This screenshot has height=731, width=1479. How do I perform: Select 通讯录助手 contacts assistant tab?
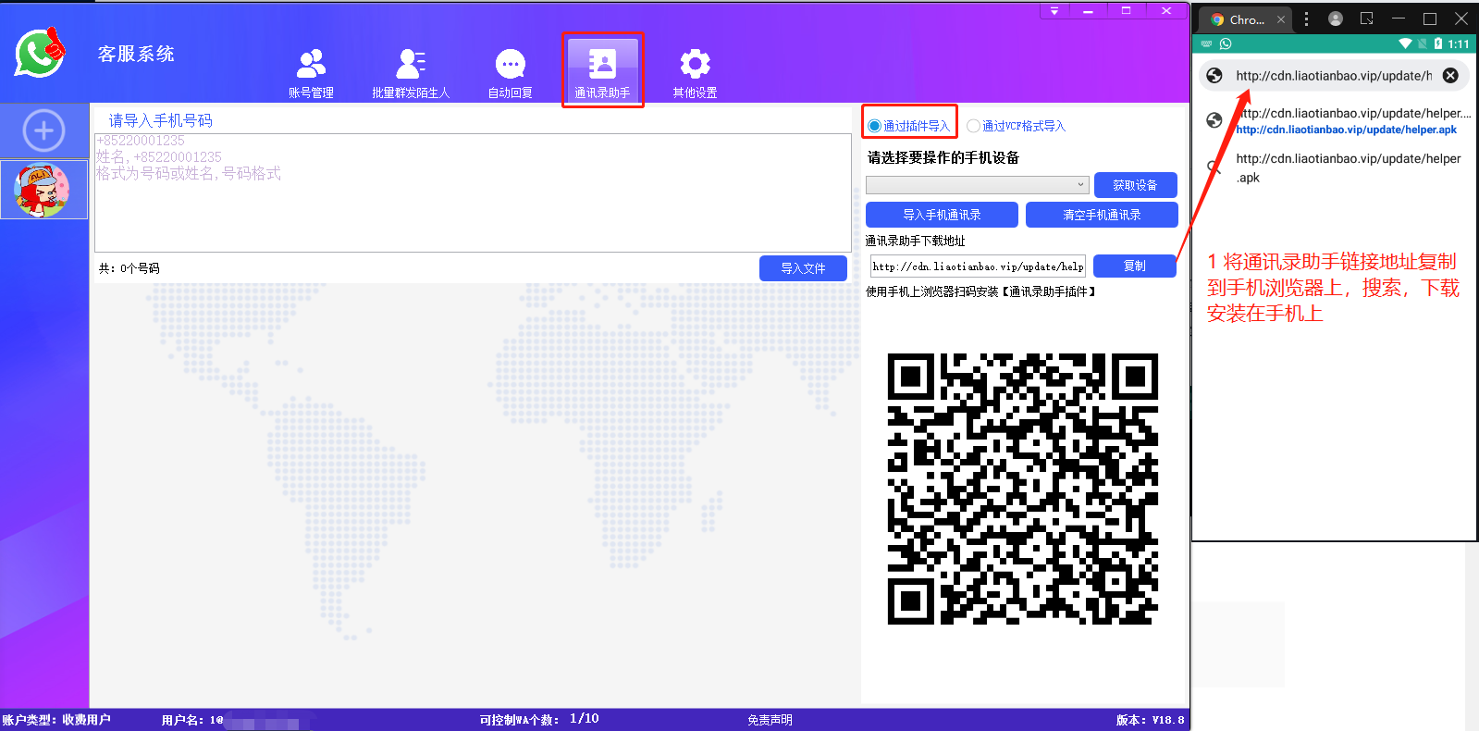point(602,69)
